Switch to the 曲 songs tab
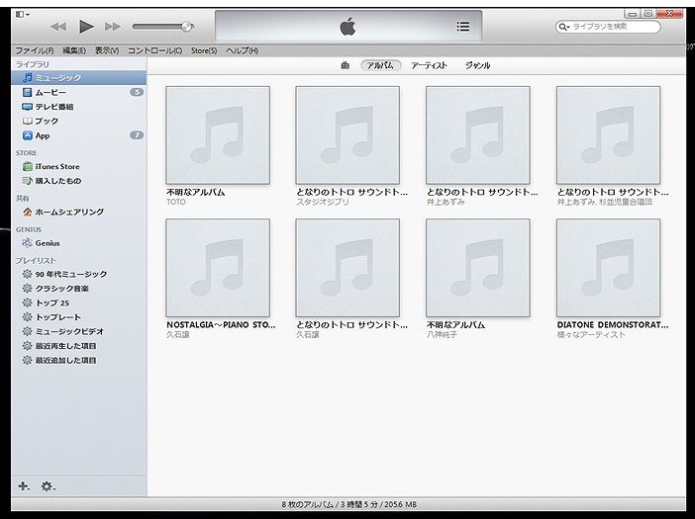Viewport: 695px width, 519px height. pos(345,65)
